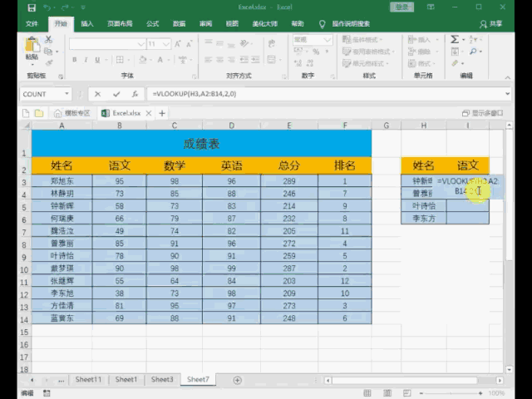532x399 pixels.
Task: Click the Orientation text angle icon
Action: (x=244, y=43)
